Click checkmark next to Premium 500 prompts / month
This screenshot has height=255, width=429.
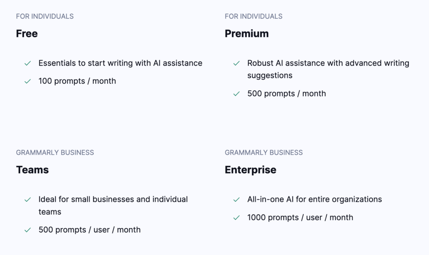coord(237,94)
